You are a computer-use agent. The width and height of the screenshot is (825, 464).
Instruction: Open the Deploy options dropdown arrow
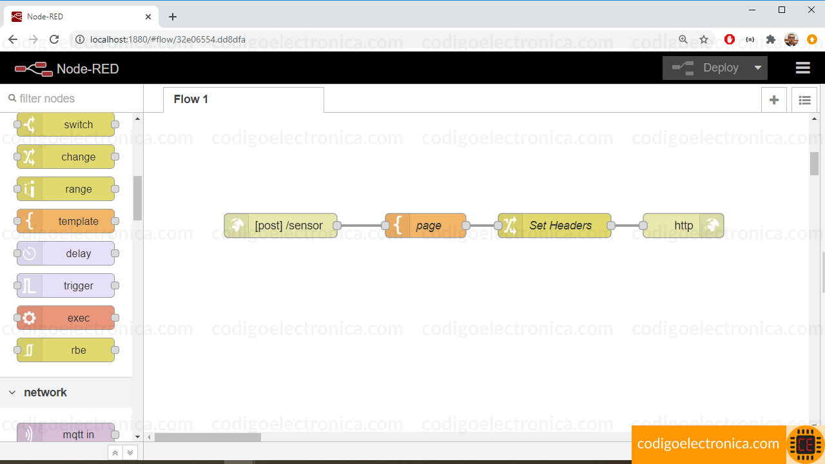pyautogui.click(x=758, y=68)
